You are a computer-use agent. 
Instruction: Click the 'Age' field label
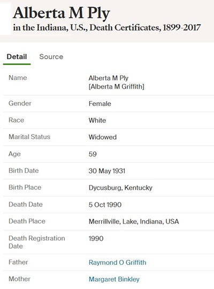tap(14, 154)
